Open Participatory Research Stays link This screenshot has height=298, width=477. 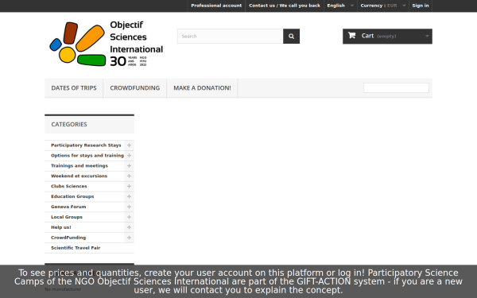86,145
